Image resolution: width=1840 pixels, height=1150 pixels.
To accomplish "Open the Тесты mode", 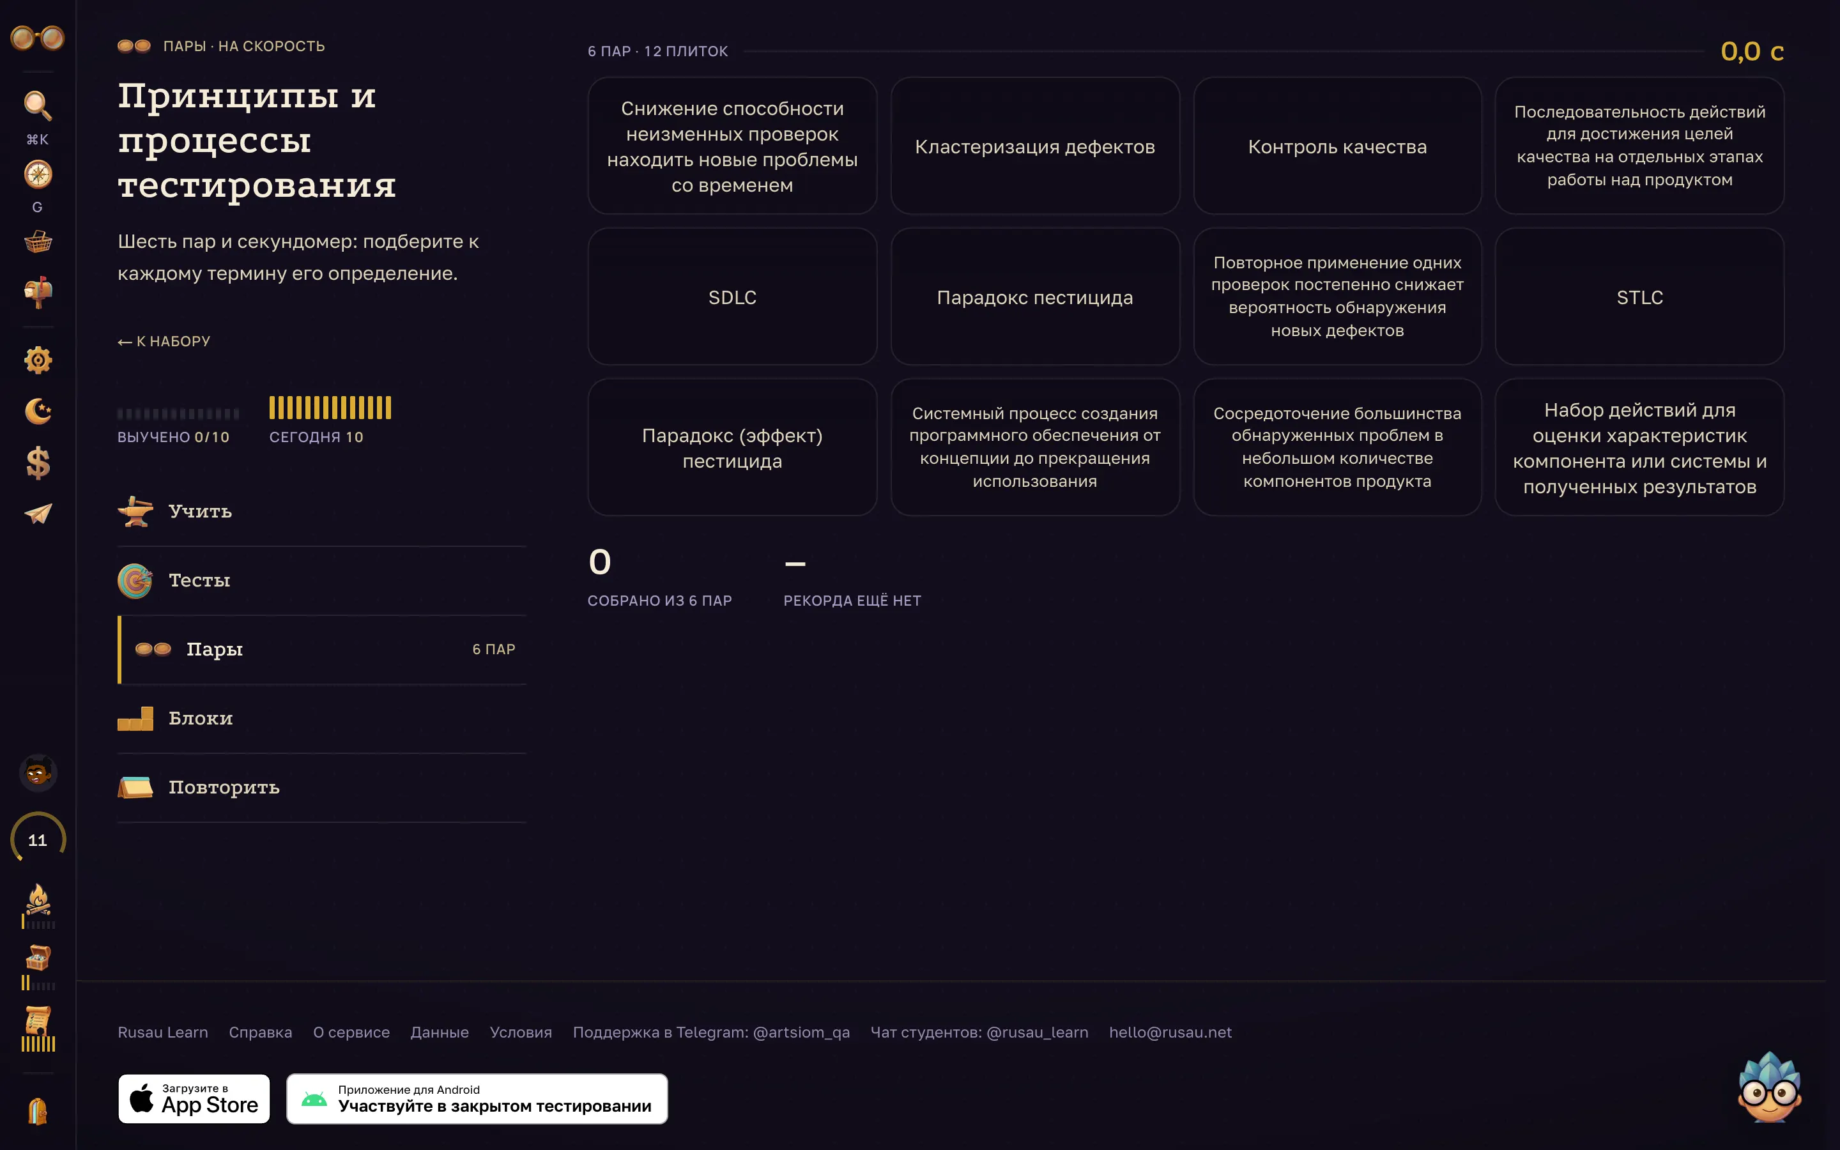I will tap(321, 580).
